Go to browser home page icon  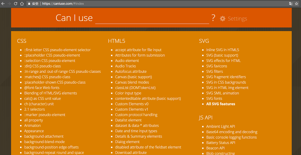click(22, 4)
